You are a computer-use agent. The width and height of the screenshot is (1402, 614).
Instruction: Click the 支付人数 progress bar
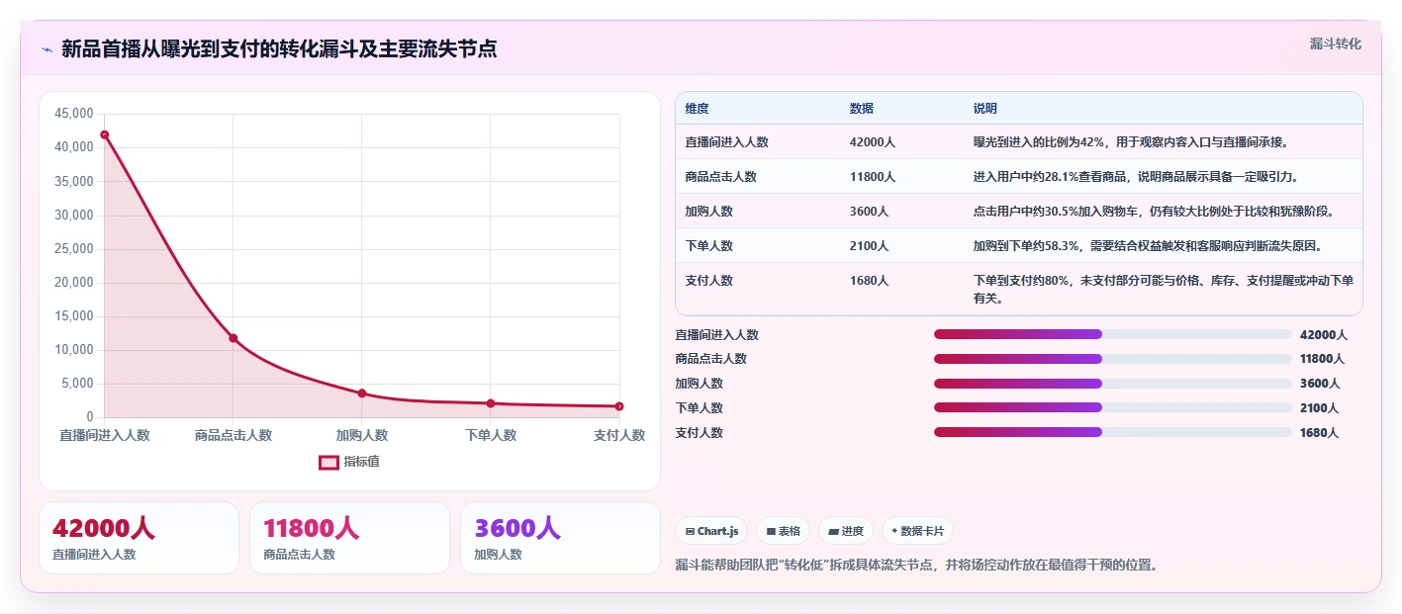tap(1113, 432)
